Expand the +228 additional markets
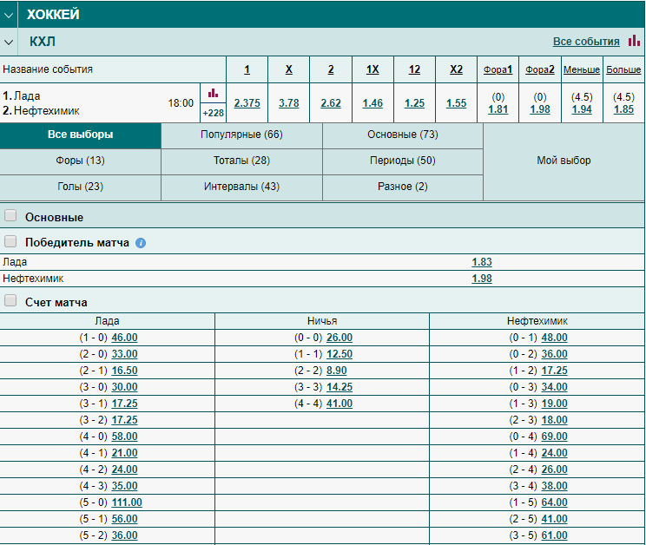Screen dimensions: 646x545 point(213,113)
